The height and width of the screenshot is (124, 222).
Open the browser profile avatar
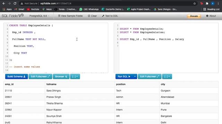click(213, 3)
